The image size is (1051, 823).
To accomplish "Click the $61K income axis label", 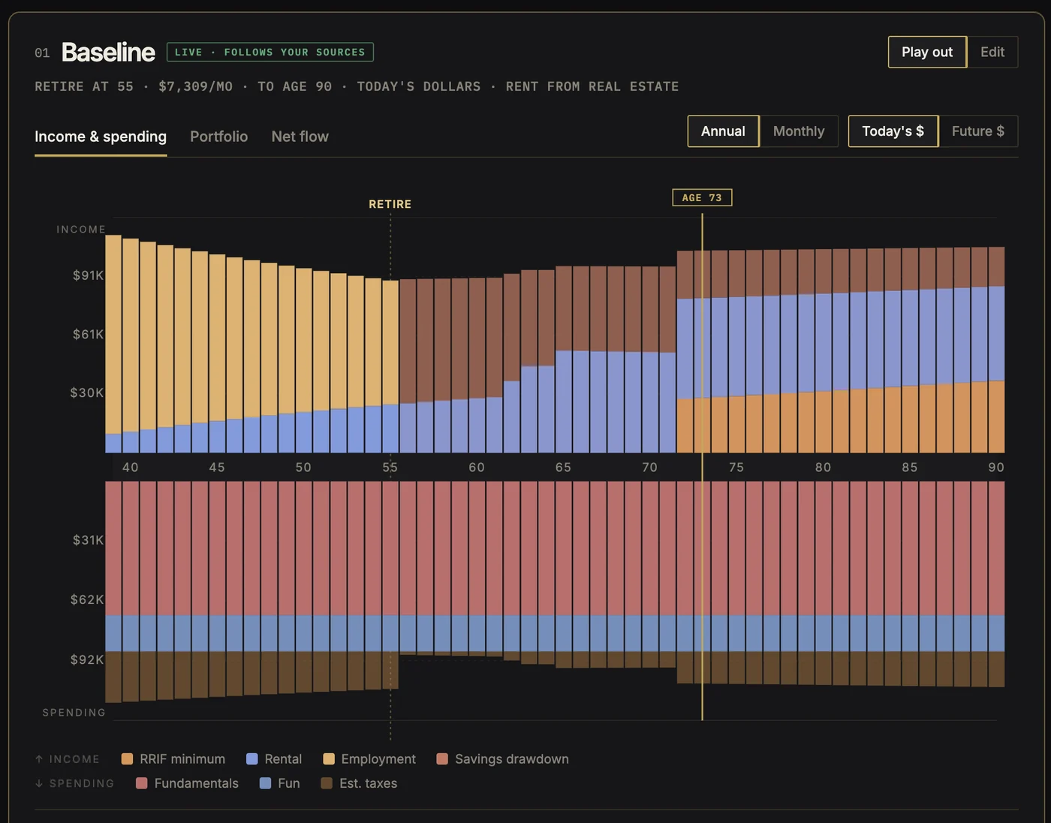I will (88, 334).
